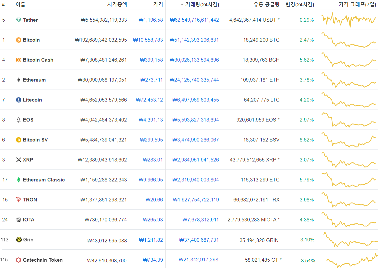
Task: Select Ethereum Classic change 5.79%
Action: [307, 180]
